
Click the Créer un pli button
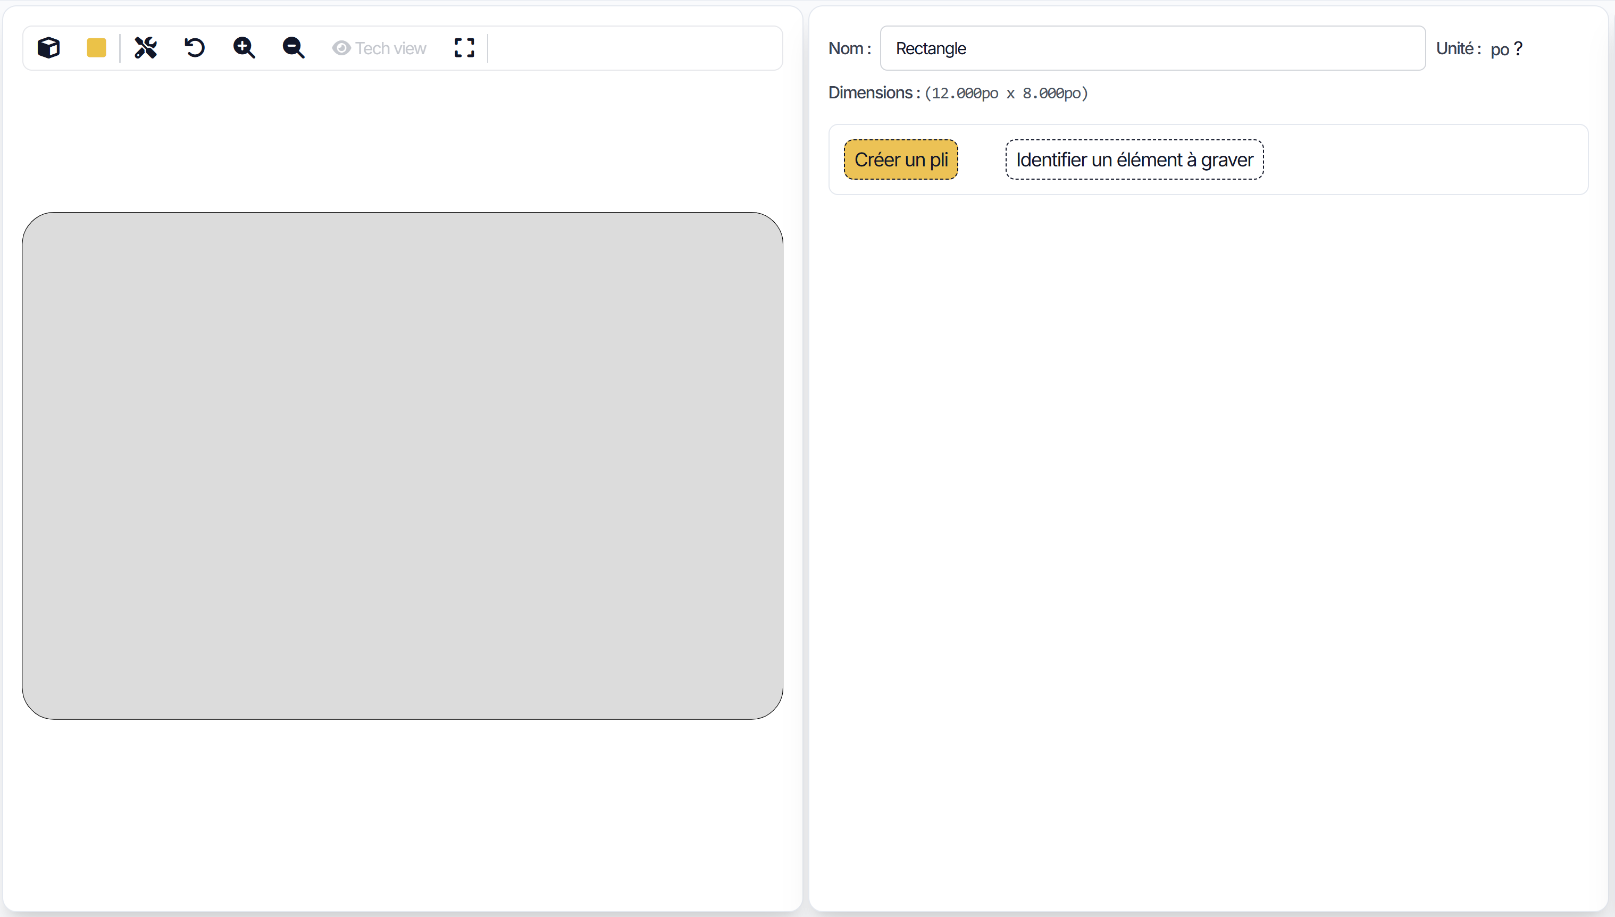click(x=901, y=160)
